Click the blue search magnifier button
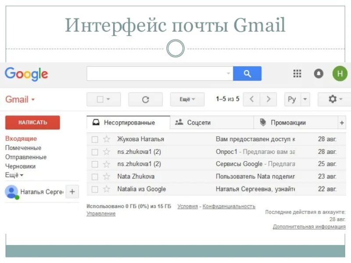351x263 pixels. click(x=247, y=74)
